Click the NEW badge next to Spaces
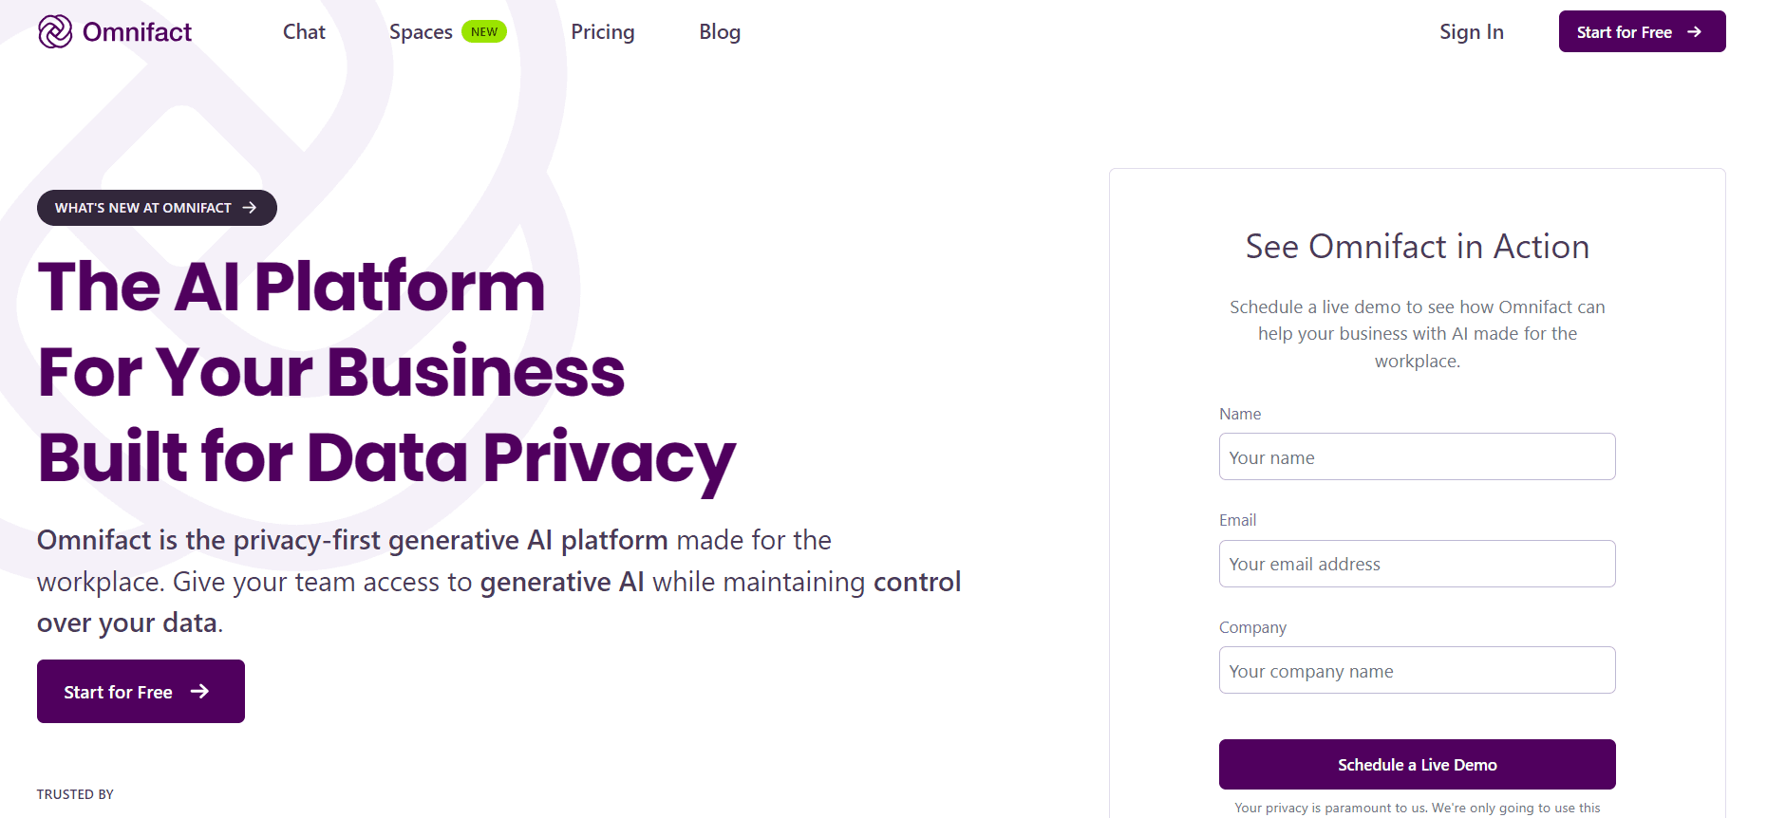The width and height of the screenshot is (1767, 818). (x=484, y=31)
